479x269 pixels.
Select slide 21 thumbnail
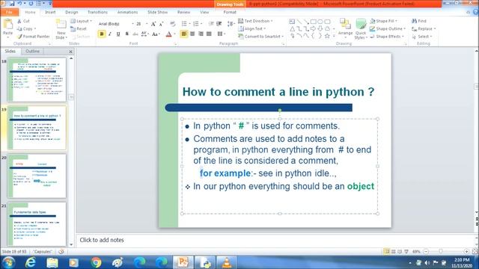(x=37, y=224)
